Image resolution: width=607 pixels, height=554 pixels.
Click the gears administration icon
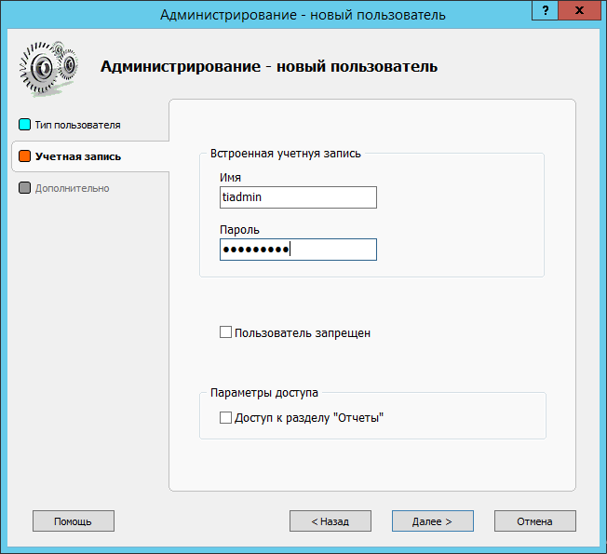click(48, 69)
